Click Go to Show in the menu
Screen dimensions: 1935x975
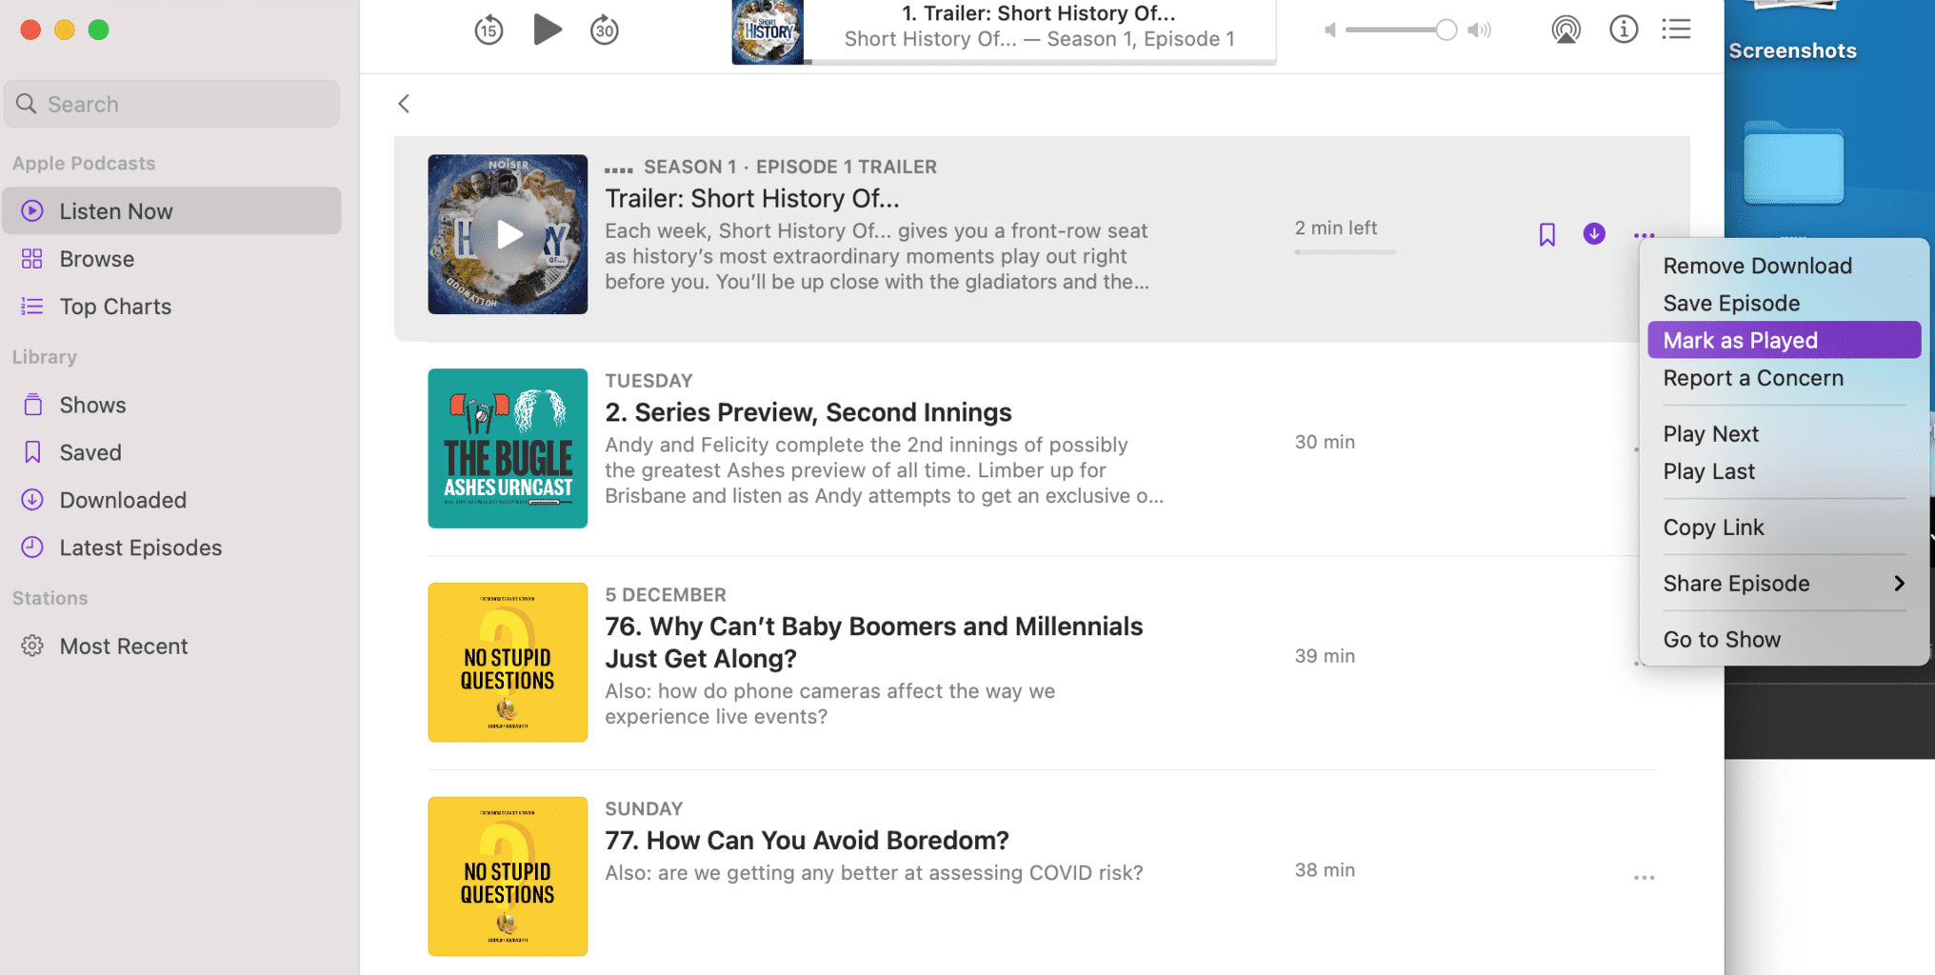point(1721,639)
